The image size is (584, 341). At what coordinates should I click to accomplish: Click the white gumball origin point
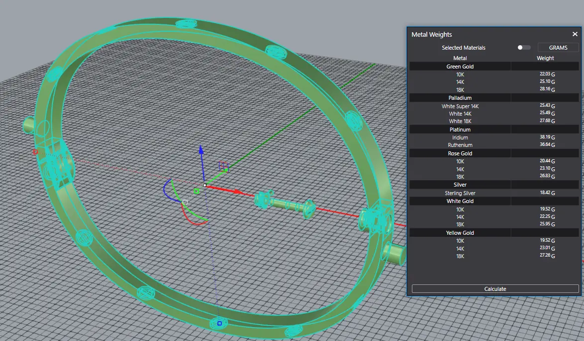coord(204,185)
